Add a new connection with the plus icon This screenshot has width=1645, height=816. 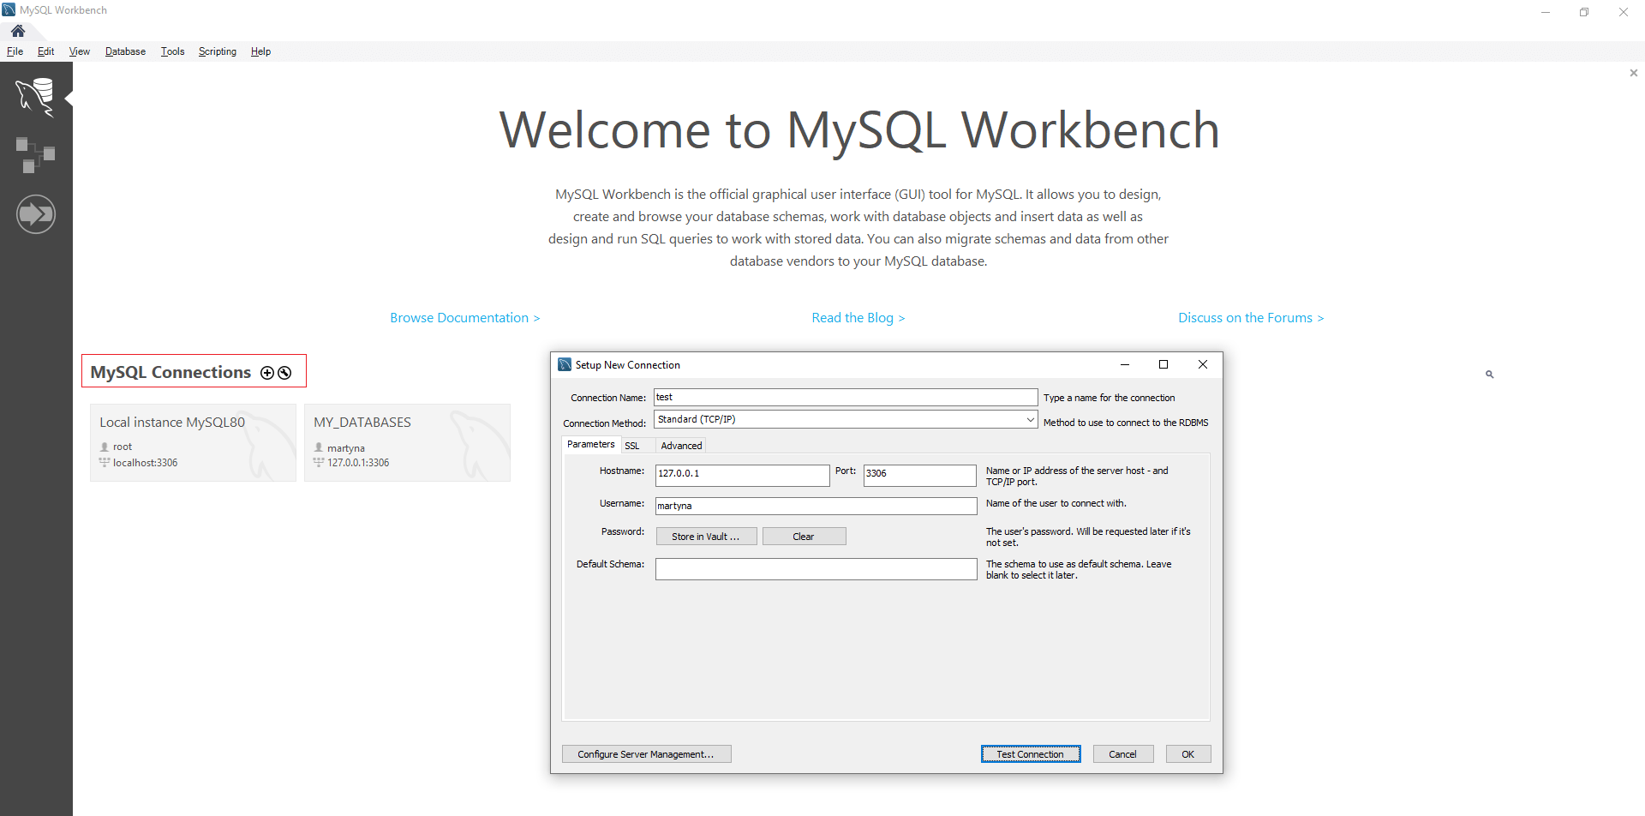click(x=266, y=372)
